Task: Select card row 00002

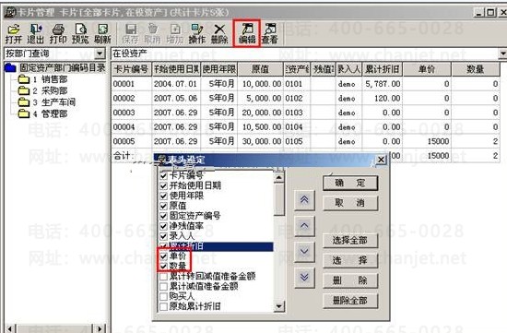Action: (305, 99)
